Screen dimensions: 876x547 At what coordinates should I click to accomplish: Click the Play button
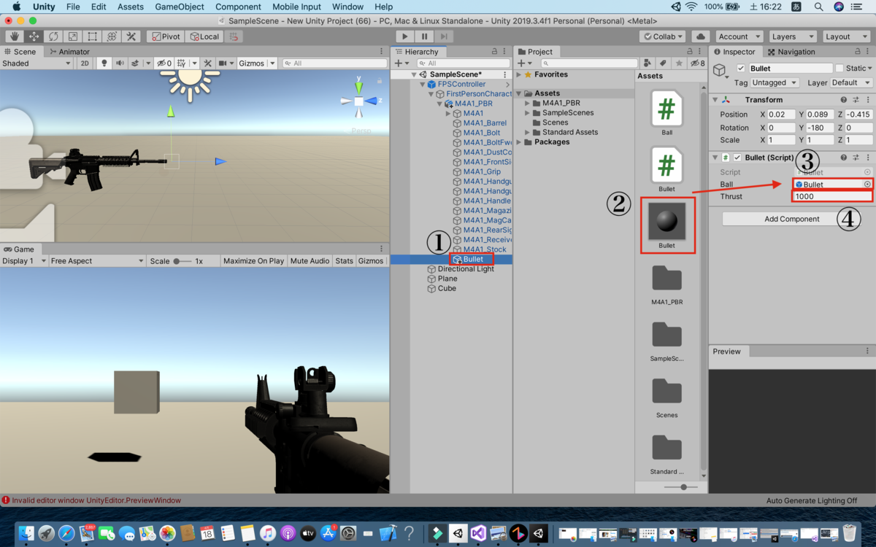click(x=405, y=36)
